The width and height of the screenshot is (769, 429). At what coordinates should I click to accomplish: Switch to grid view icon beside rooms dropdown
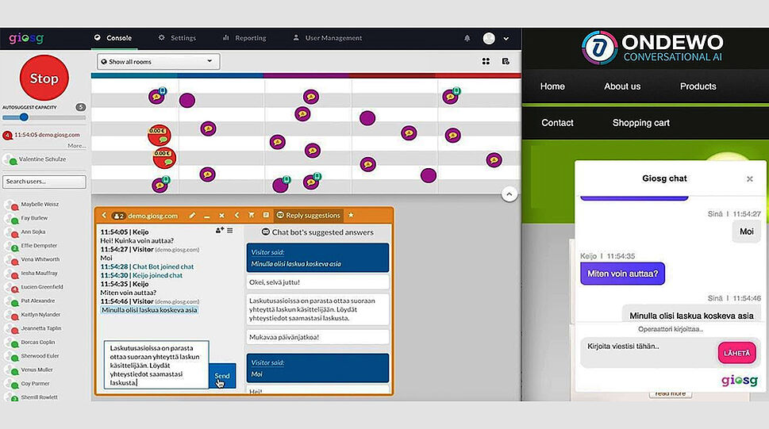(486, 61)
